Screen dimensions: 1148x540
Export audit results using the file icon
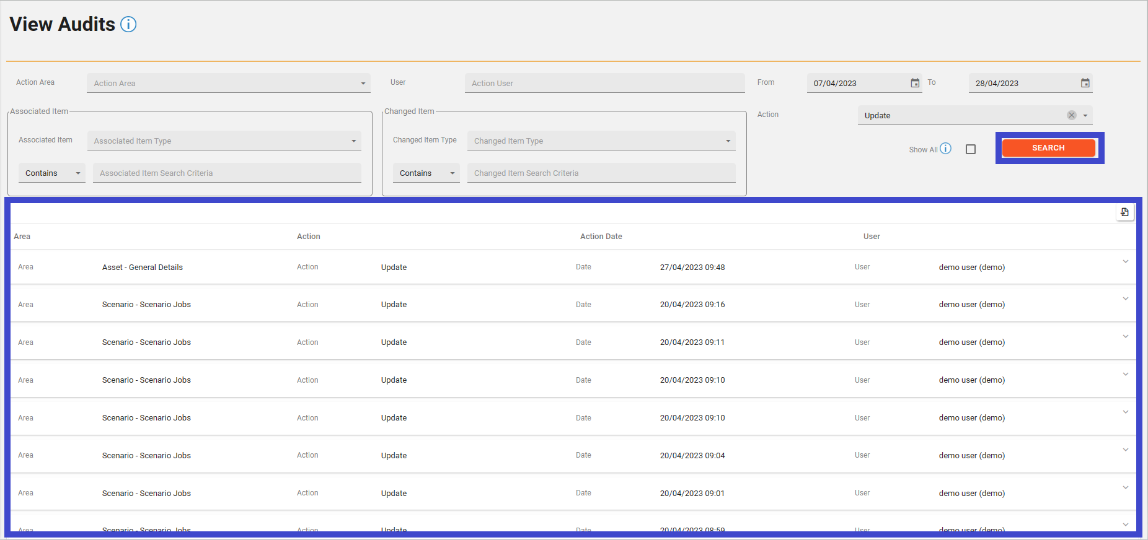pos(1124,212)
